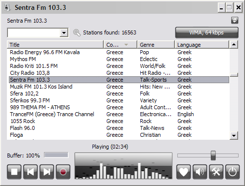The height and width of the screenshot is (186, 245).
Task: Skip to the next station
Action: (x=47, y=172)
